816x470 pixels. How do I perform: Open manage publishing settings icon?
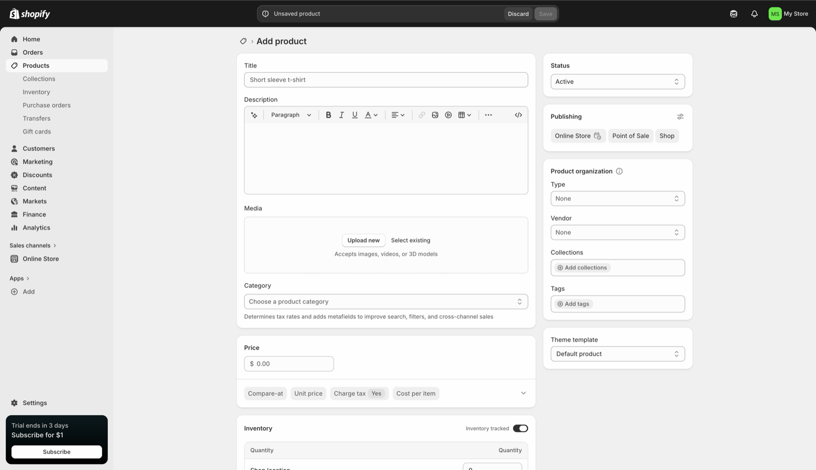click(680, 117)
